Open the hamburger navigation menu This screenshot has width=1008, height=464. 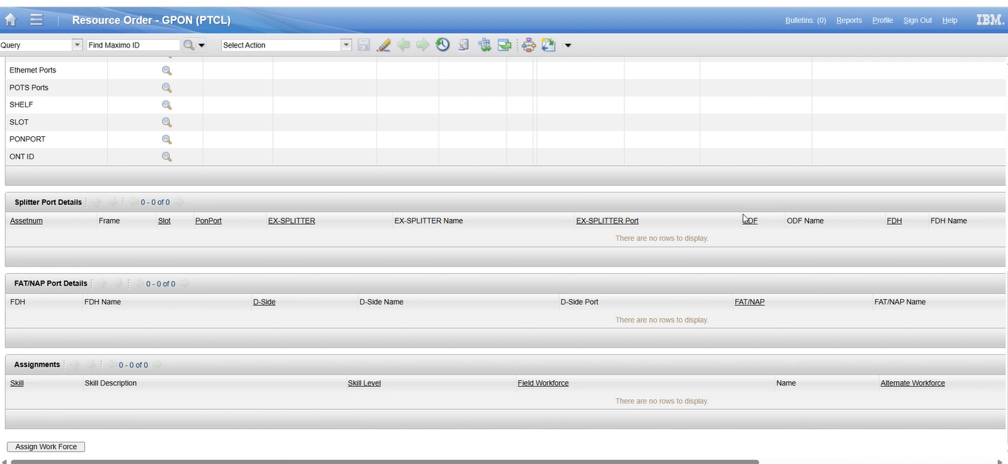36,20
